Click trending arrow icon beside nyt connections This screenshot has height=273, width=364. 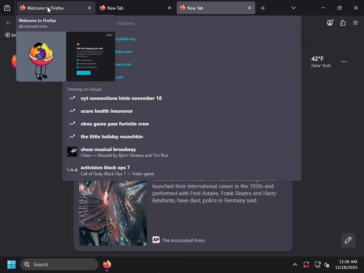click(72, 98)
